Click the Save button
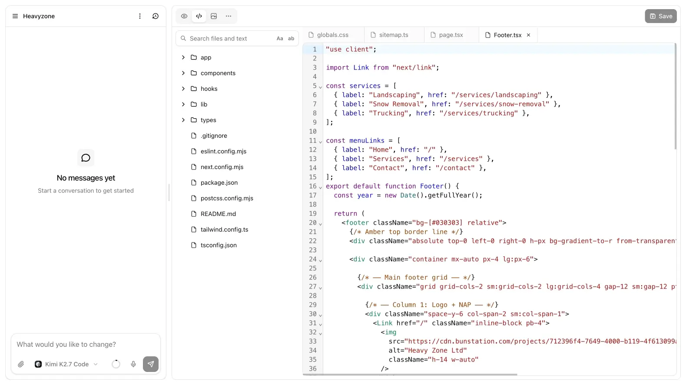 pyautogui.click(x=661, y=16)
